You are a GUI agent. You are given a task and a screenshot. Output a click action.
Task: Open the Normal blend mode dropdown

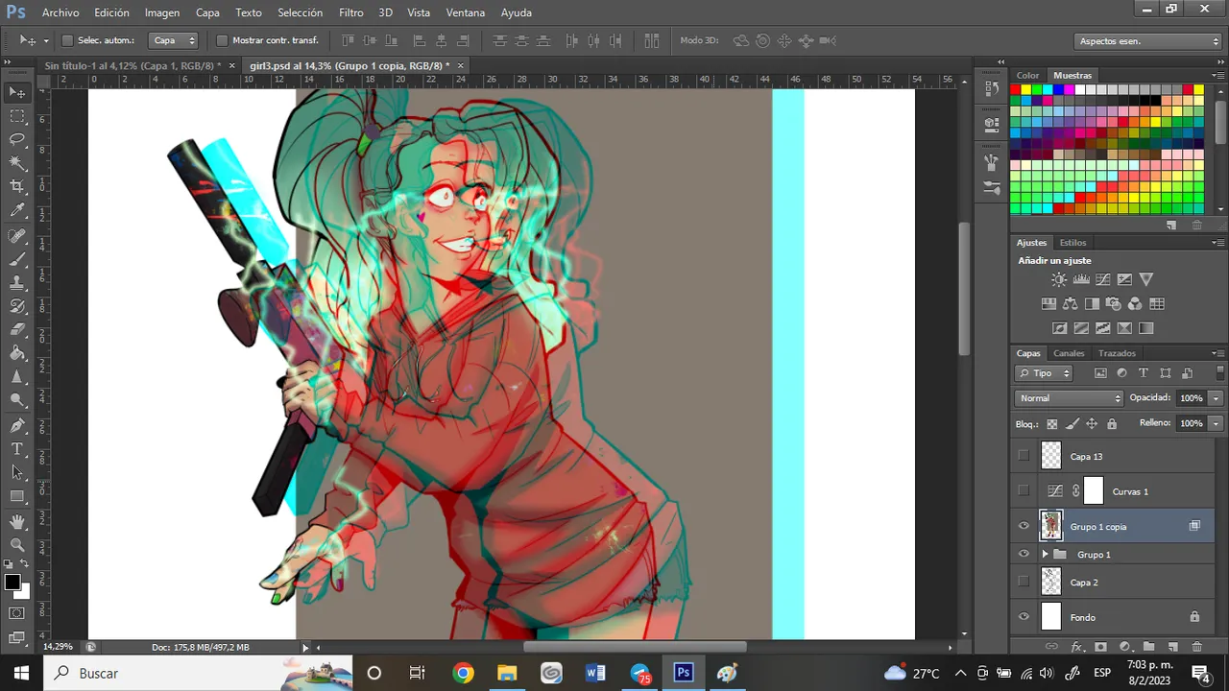(x=1069, y=397)
